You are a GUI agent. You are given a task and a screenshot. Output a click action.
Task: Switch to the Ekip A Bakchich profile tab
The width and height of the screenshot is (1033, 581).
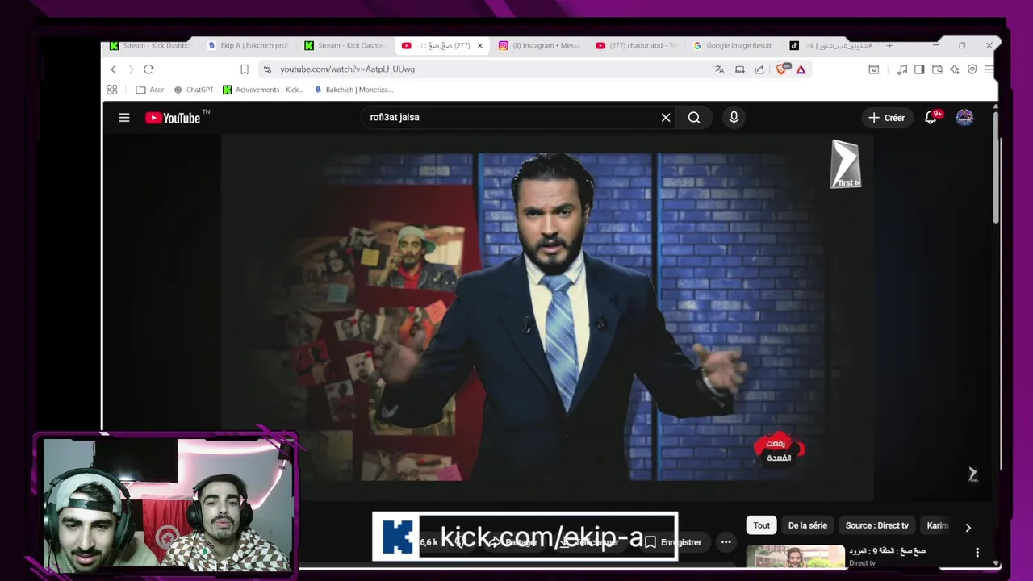248,46
